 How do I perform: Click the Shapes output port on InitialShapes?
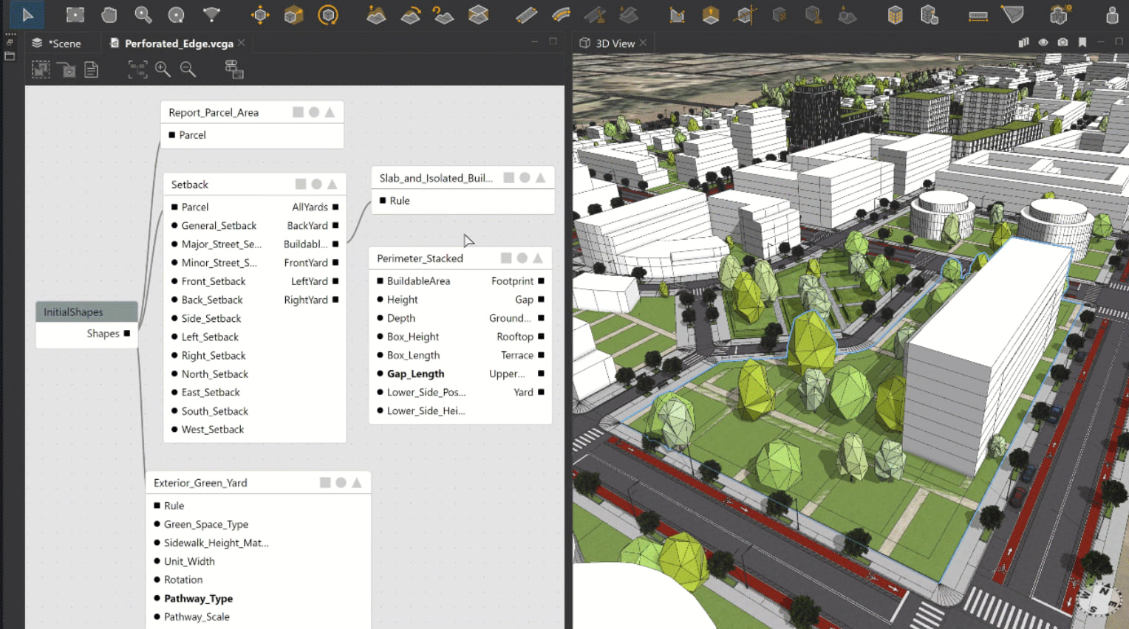point(127,334)
